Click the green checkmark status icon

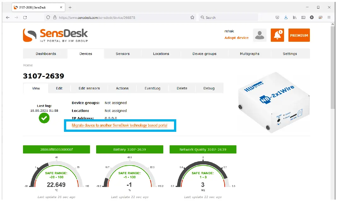tap(44, 118)
